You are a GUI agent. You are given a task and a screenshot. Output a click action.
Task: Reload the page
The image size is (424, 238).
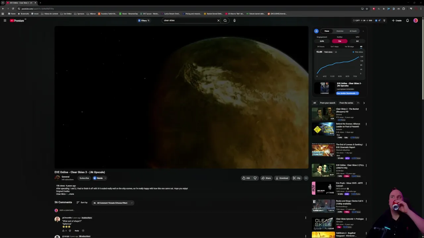tap(13, 9)
